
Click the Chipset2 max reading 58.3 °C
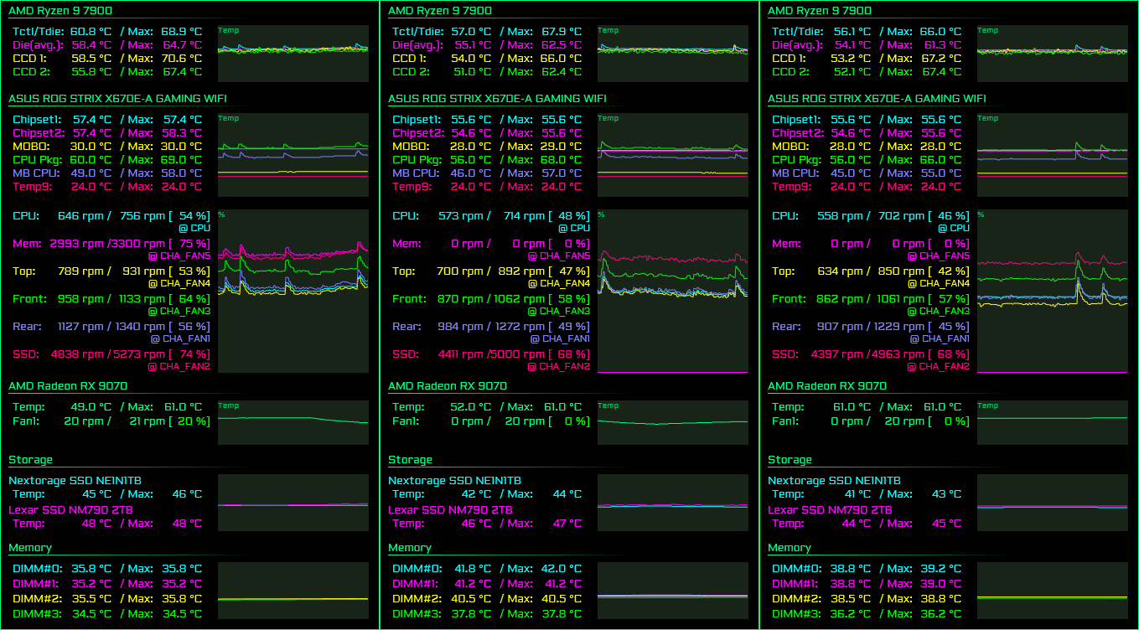tap(182, 133)
